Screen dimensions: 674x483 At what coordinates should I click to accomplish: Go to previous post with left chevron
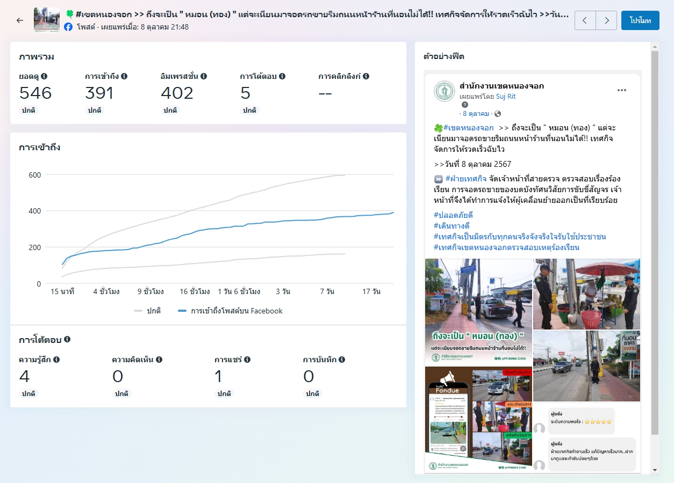click(585, 20)
